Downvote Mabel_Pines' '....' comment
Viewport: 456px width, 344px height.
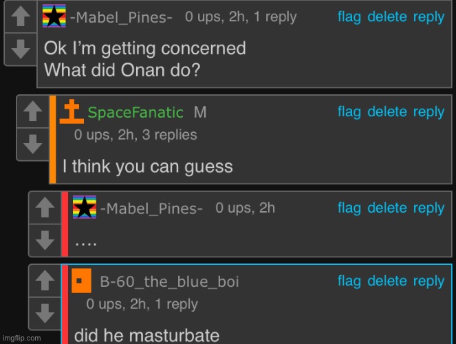(45, 239)
